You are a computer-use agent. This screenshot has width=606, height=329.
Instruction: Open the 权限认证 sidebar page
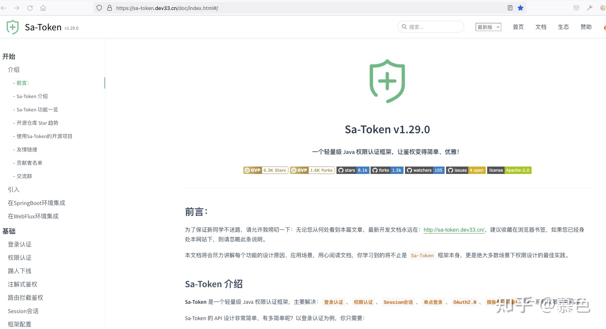click(20, 258)
